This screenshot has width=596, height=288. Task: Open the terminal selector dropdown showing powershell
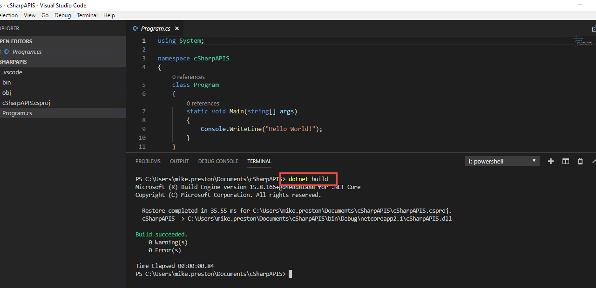[x=502, y=161]
